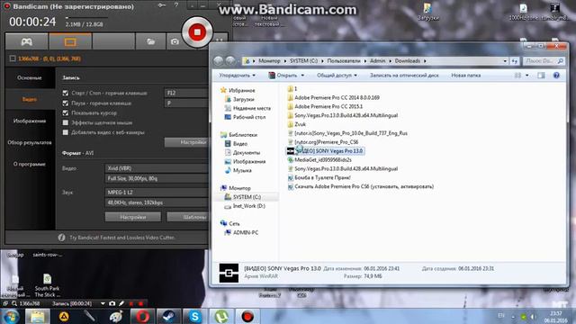Enable add webcam video checkbox
Image resolution: width=576 pixels, height=324 pixels.
tap(66, 132)
